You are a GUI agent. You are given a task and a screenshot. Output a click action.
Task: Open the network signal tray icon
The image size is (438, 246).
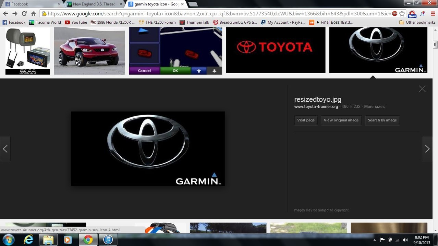(x=398, y=240)
